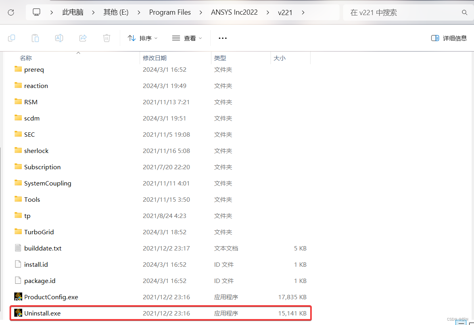Viewport: 474px width, 325px height.
Task: Click the copy toolbar icon
Action: pos(12,38)
